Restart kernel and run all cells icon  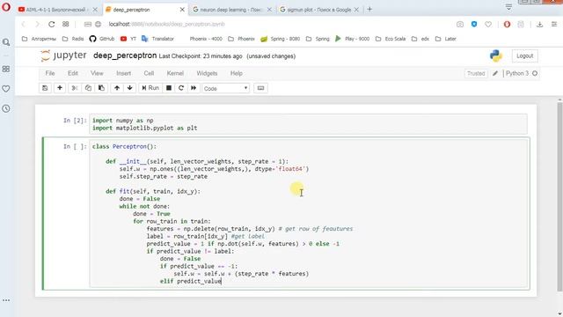[x=194, y=88]
